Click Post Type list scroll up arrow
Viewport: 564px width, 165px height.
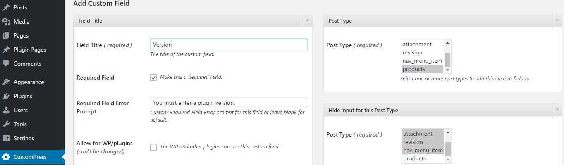447,43
